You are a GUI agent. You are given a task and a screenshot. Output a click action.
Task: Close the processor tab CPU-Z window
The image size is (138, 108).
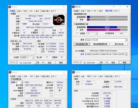click(64, 7)
